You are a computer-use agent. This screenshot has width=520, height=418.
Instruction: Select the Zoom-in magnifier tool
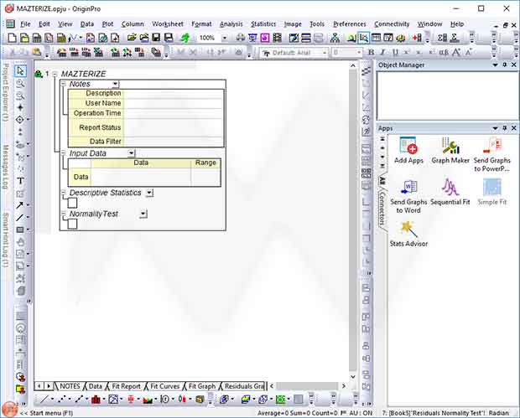pyautogui.click(x=20, y=83)
